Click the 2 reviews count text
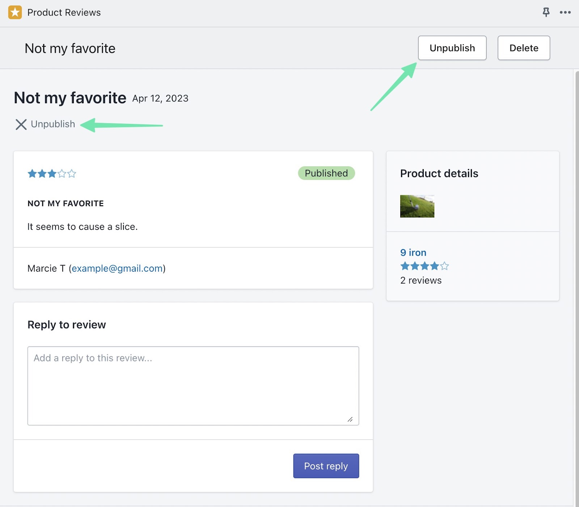This screenshot has width=579, height=507. [x=420, y=281]
